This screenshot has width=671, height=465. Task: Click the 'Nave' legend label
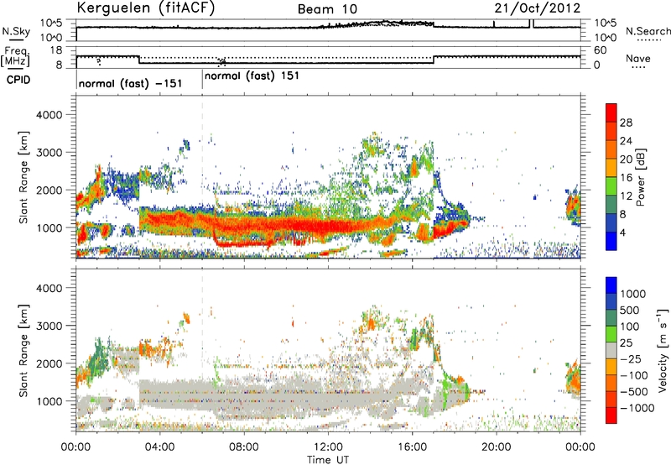(x=638, y=58)
